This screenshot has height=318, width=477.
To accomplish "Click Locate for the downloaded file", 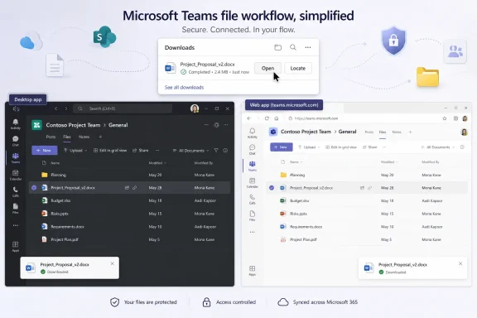I will point(298,68).
